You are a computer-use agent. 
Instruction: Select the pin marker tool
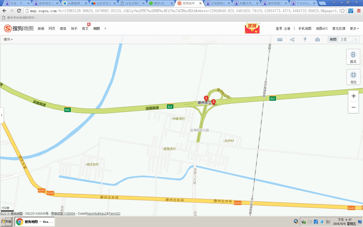305,40
